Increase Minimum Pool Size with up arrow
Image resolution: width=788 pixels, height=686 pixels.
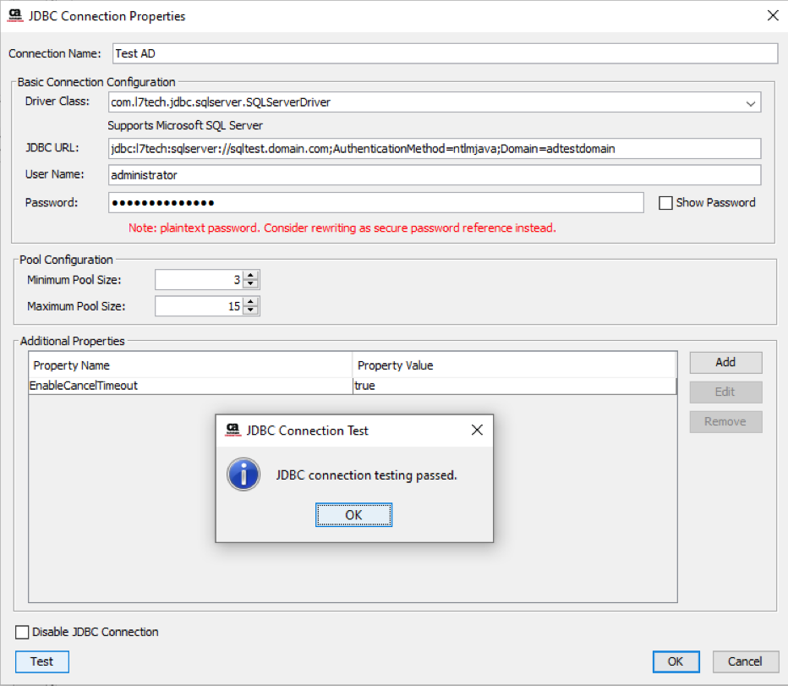(x=250, y=276)
